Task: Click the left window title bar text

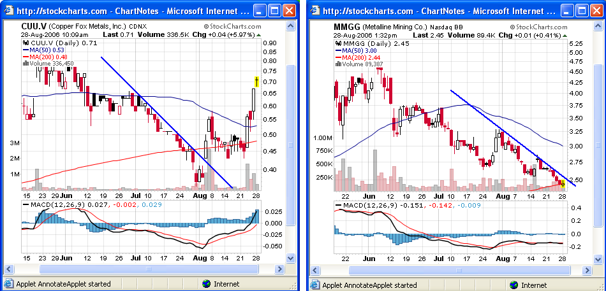Action: (x=133, y=11)
